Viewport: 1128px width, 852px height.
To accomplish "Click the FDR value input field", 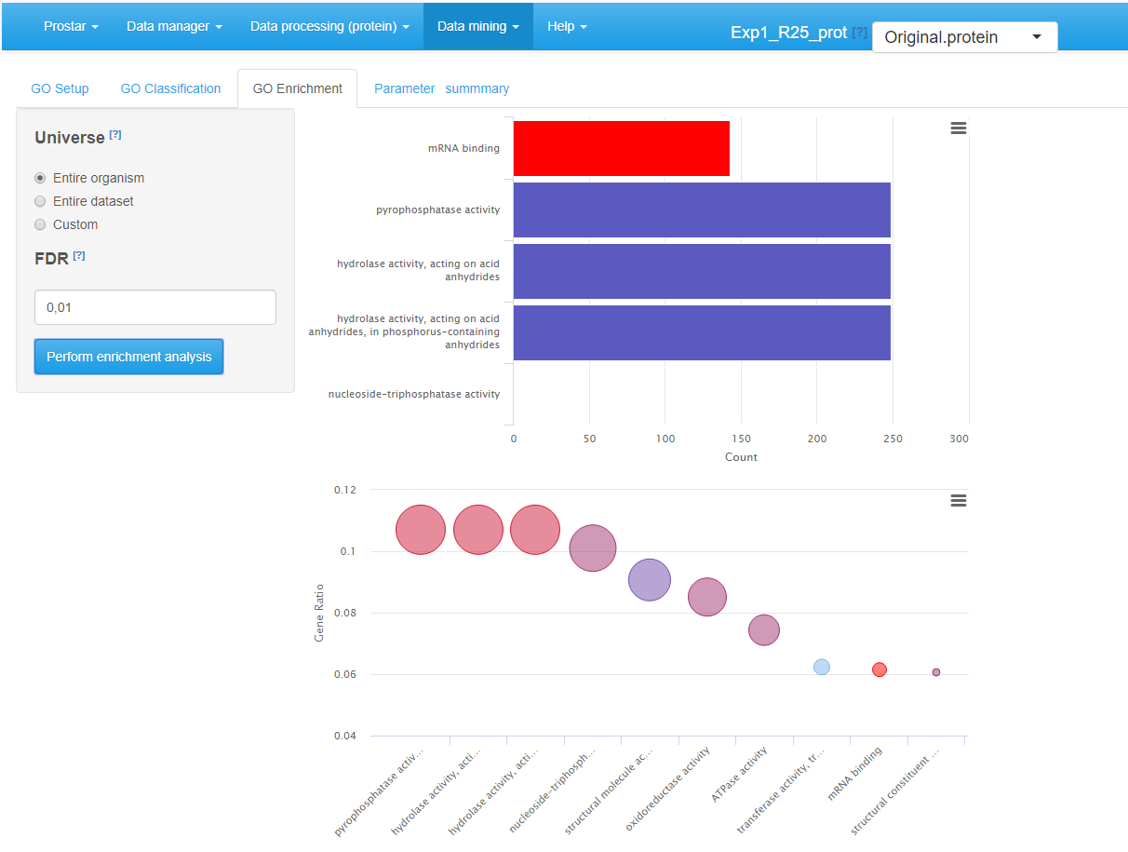I will pyautogui.click(x=154, y=307).
